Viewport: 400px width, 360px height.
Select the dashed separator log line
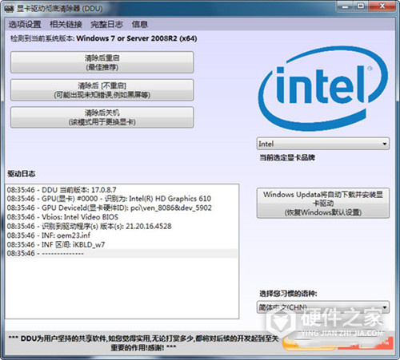tap(122, 253)
